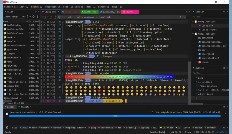Image resolution: width=232 pixels, height=134 pixels.
Task: Switch to the Sender tab
Action: click(9, 107)
